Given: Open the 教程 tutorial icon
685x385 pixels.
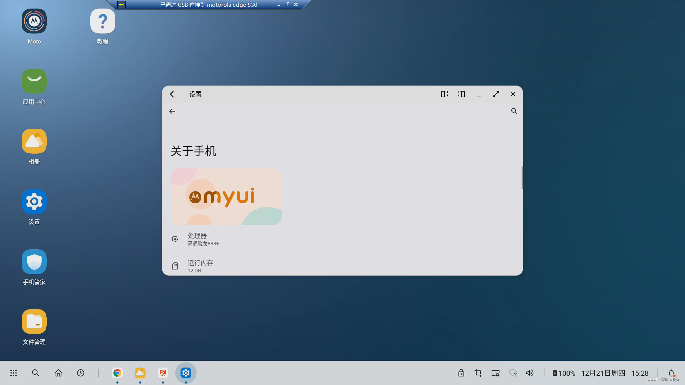Looking at the screenshot, I should 102,21.
